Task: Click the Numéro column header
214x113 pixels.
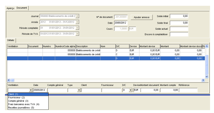Action: [49, 46]
